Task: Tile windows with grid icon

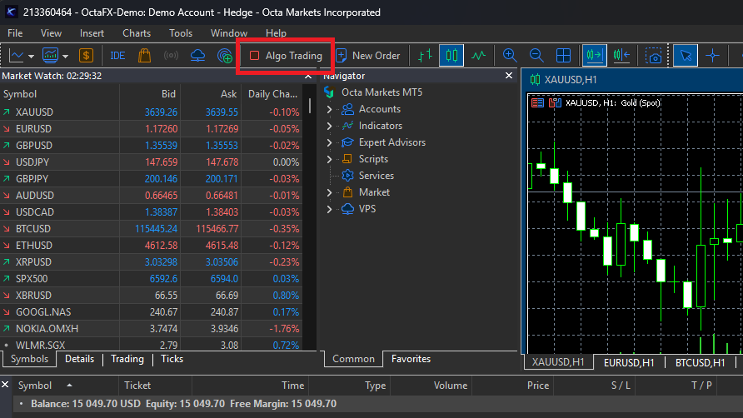Action: coord(563,56)
